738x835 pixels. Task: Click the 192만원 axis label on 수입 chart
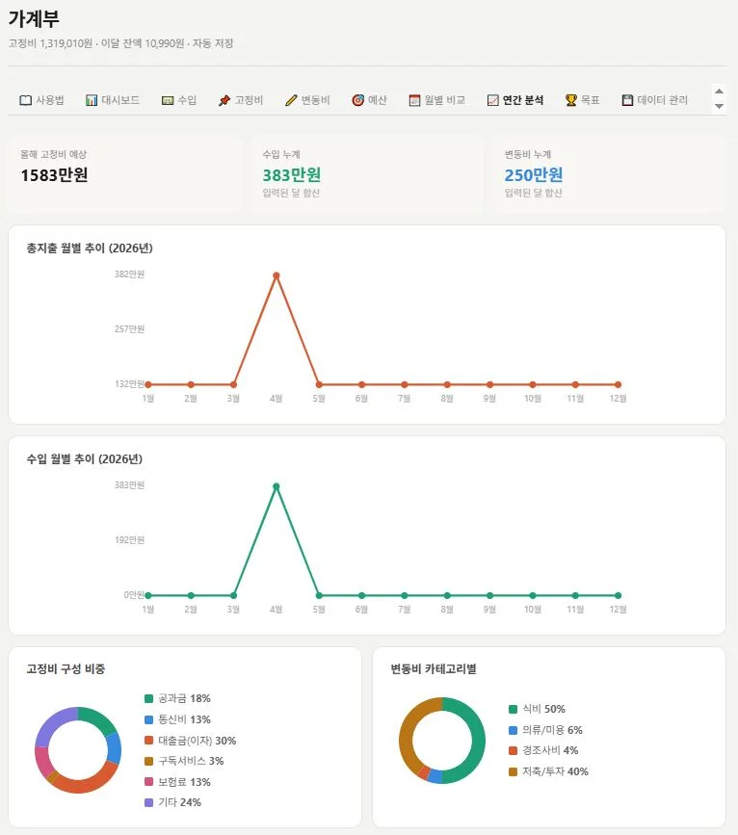129,540
